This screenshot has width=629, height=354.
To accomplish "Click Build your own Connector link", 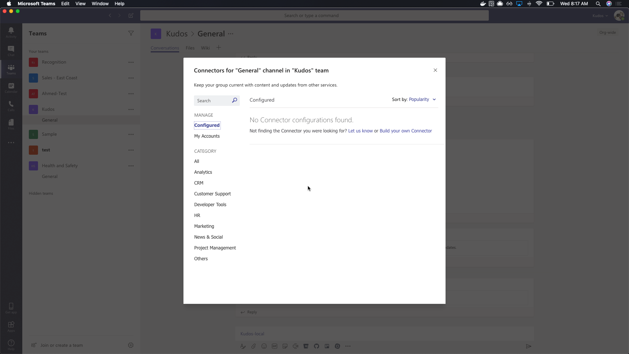I will click(x=406, y=131).
